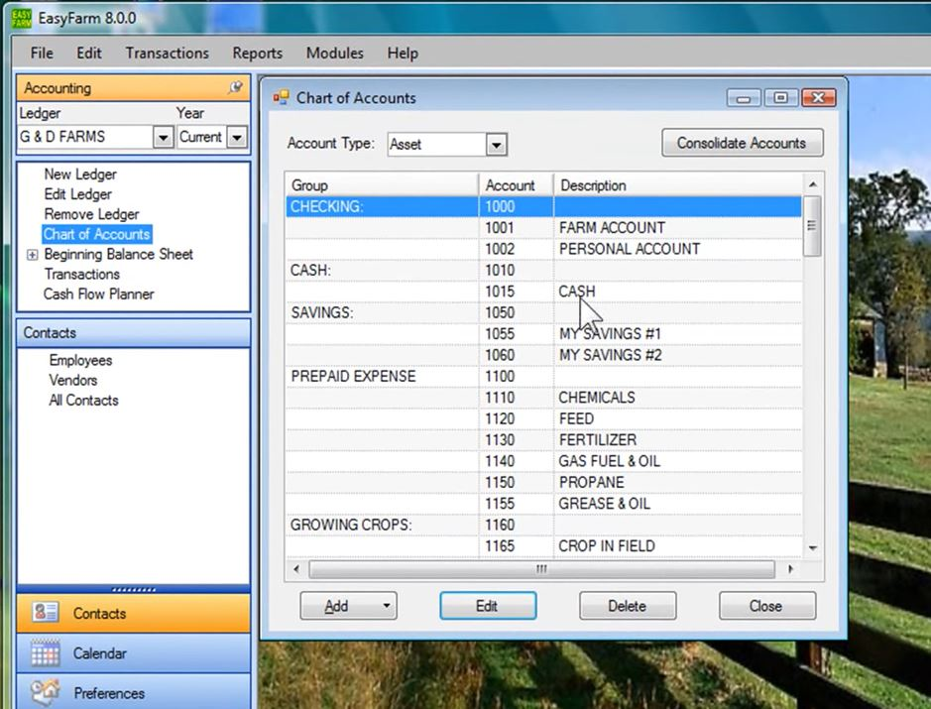Open the Account Type dropdown arrow

496,145
